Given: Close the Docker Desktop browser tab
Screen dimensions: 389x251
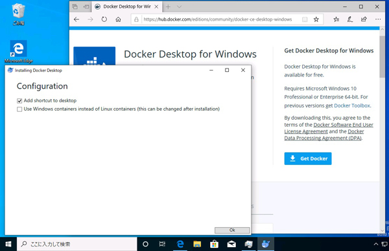Looking at the screenshot, I should [x=156, y=6].
